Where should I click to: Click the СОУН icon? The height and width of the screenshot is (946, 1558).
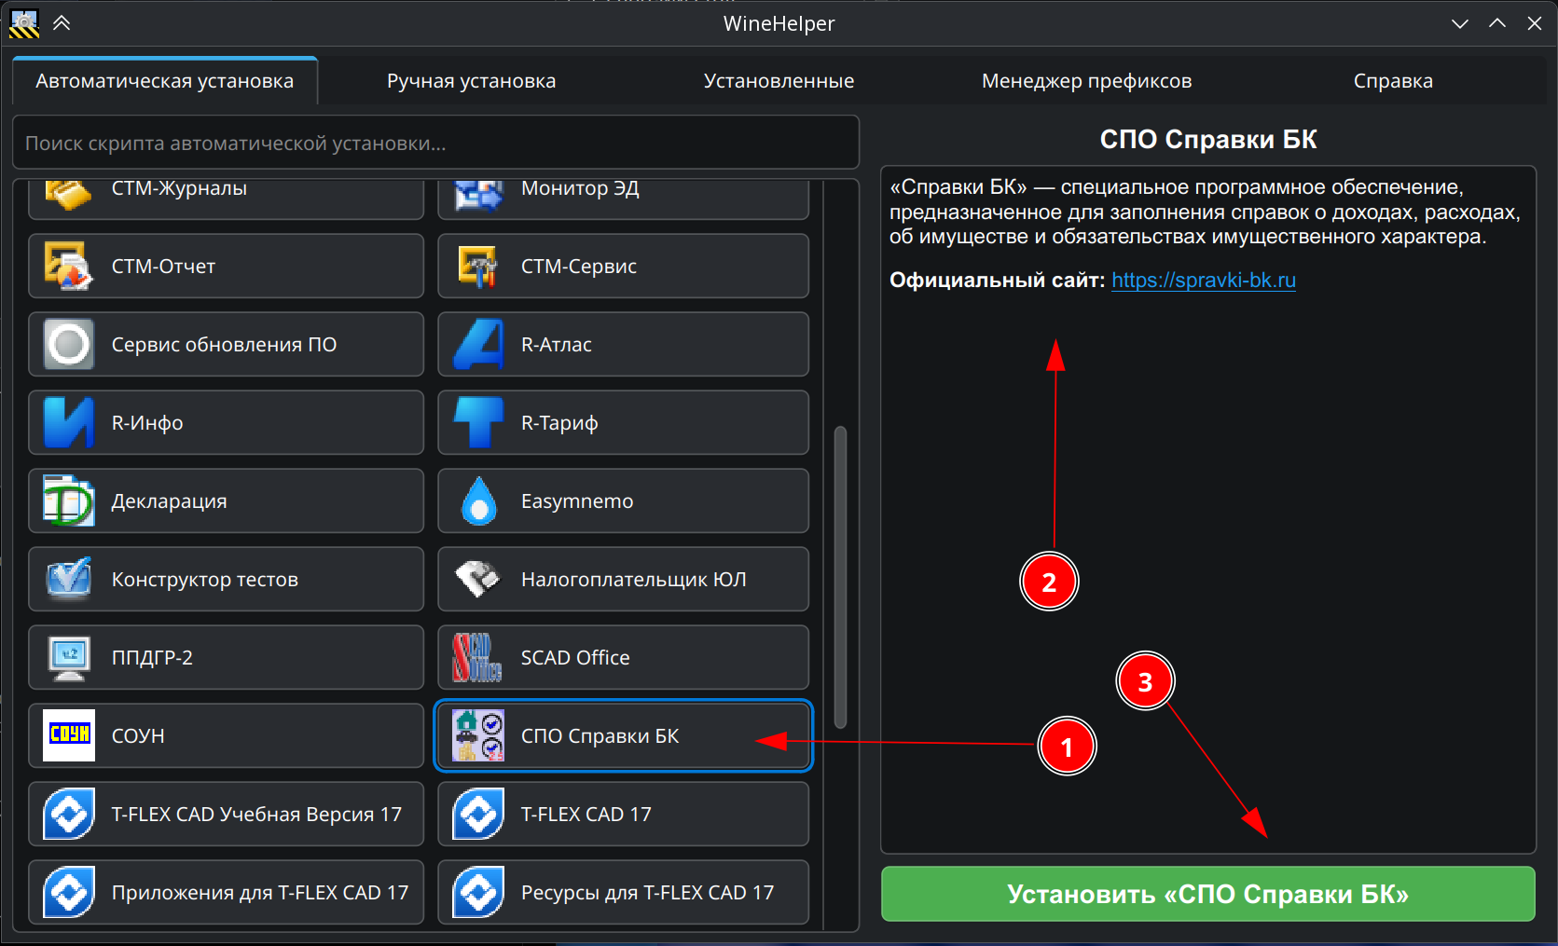point(69,735)
